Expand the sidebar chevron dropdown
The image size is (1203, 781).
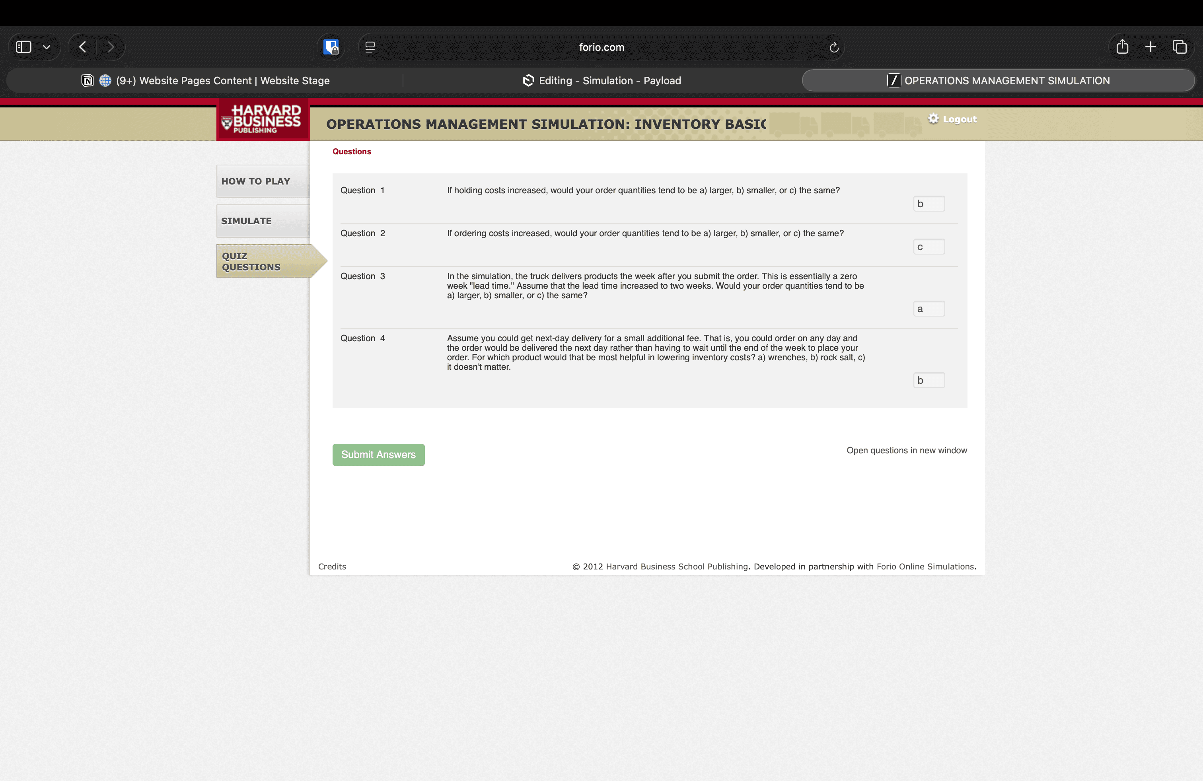(47, 47)
